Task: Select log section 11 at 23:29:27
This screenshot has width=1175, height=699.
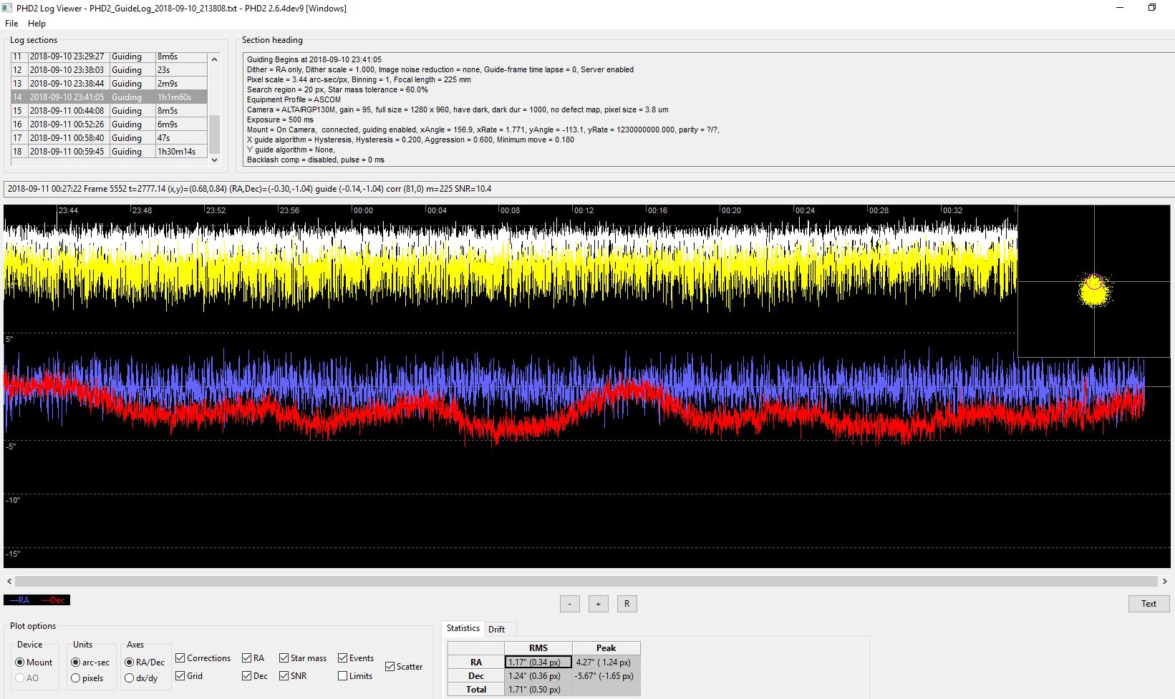Action: [109, 57]
